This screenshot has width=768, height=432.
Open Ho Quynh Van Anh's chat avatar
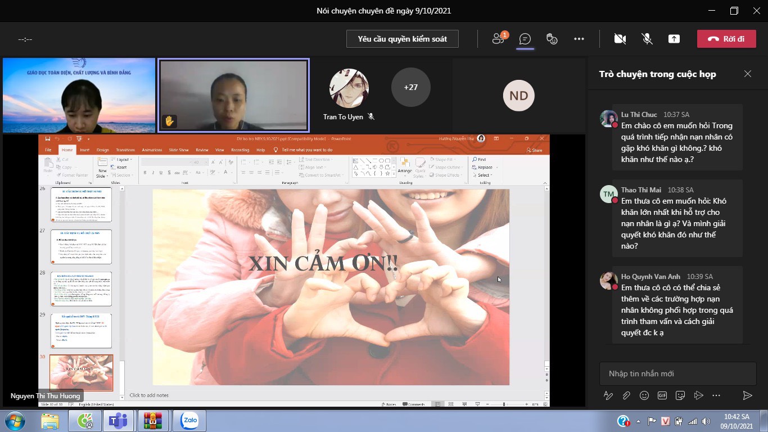click(x=608, y=281)
